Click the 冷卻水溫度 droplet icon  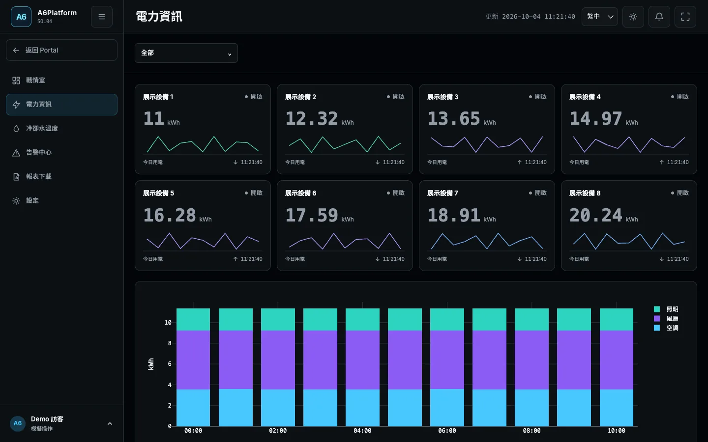16,129
